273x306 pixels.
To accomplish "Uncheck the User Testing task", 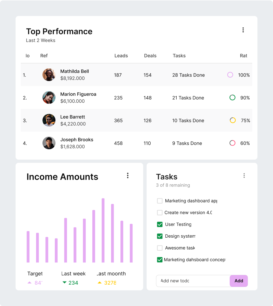I will pos(160,224).
